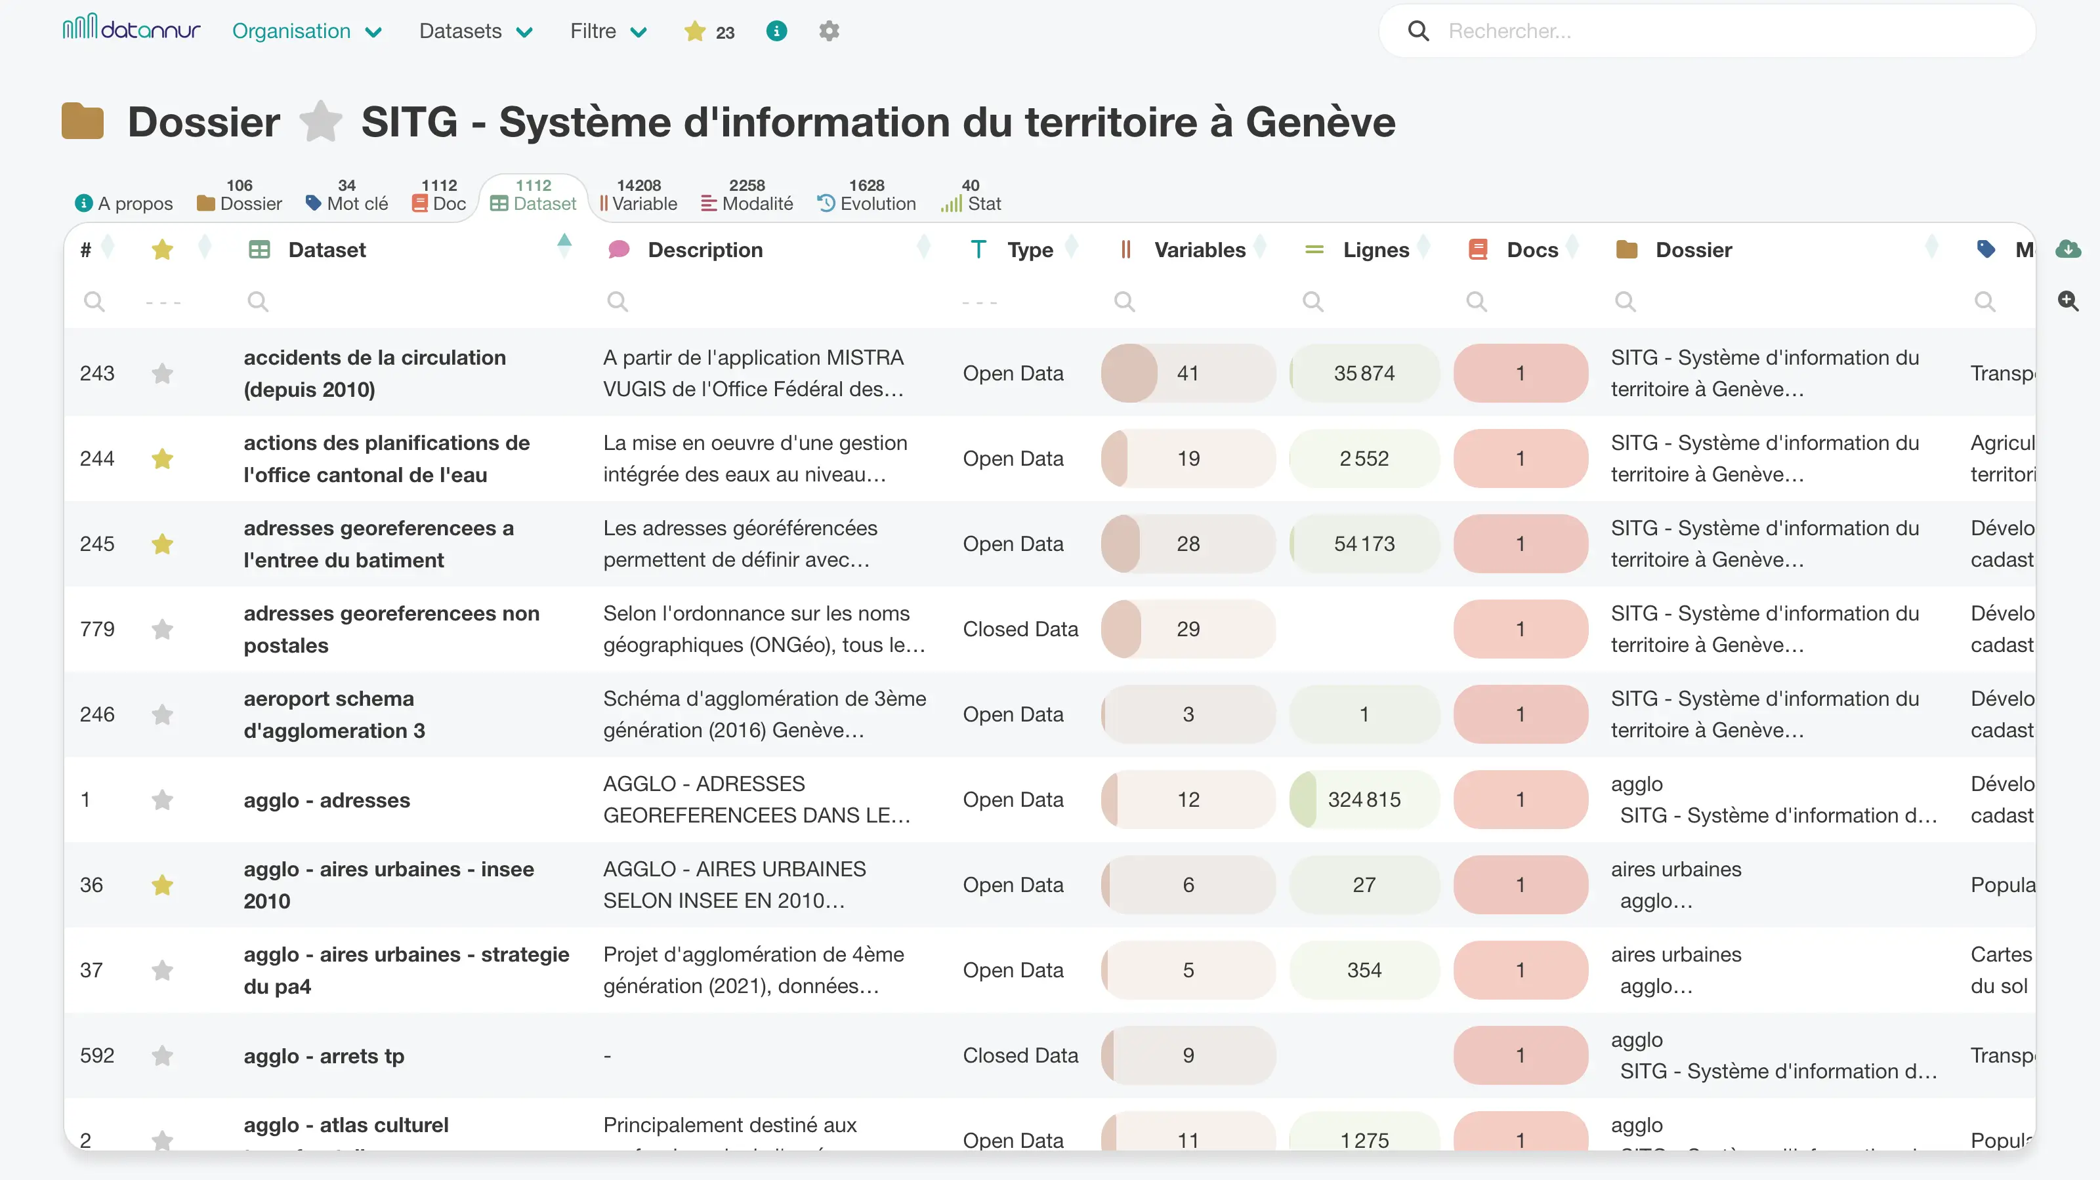Click search icon under Dossier column
The width and height of the screenshot is (2100, 1180).
pos(1625,302)
